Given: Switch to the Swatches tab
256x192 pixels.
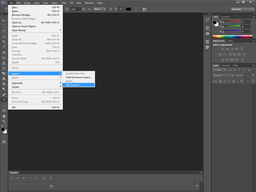Looking at the screenshot, I should [225, 17].
